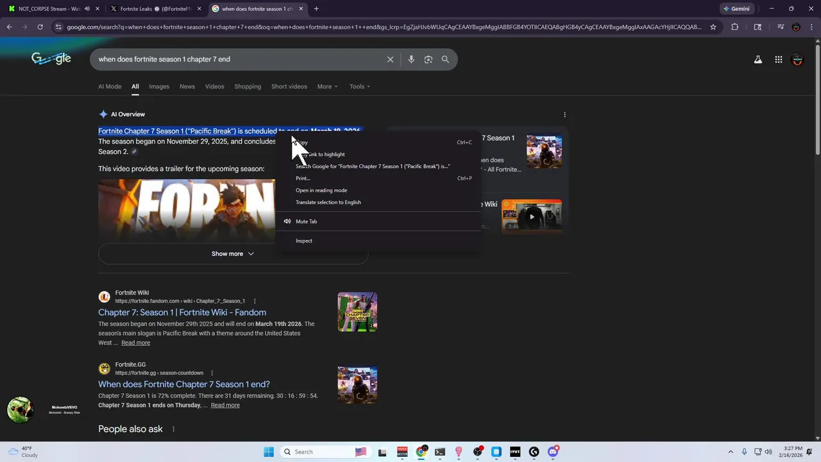Open Chapter 7: Season 1 Fortnite Wiki link
821x462 pixels.
[182, 312]
